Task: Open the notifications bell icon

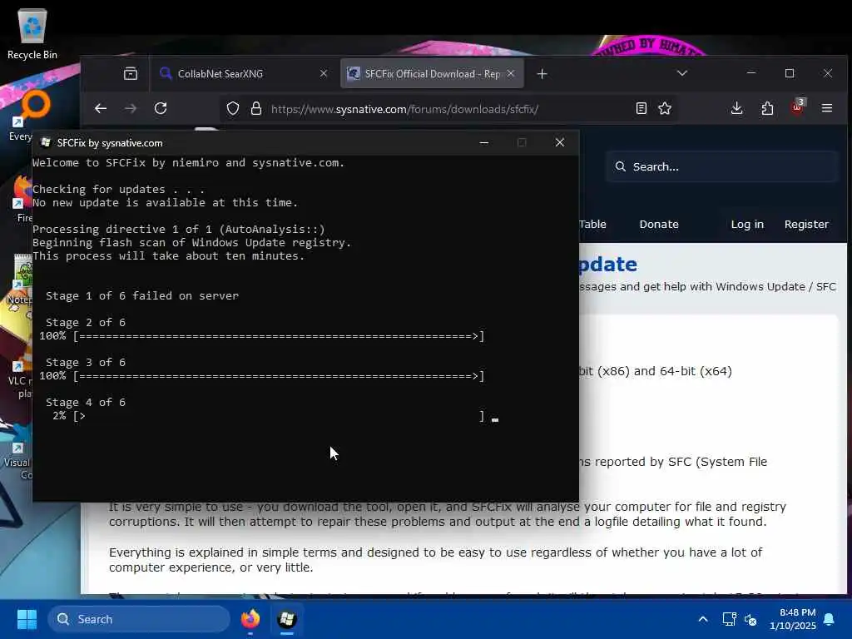Action: [x=830, y=619]
